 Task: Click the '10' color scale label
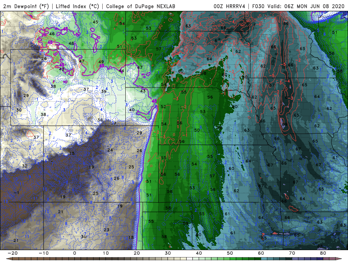[106, 253]
